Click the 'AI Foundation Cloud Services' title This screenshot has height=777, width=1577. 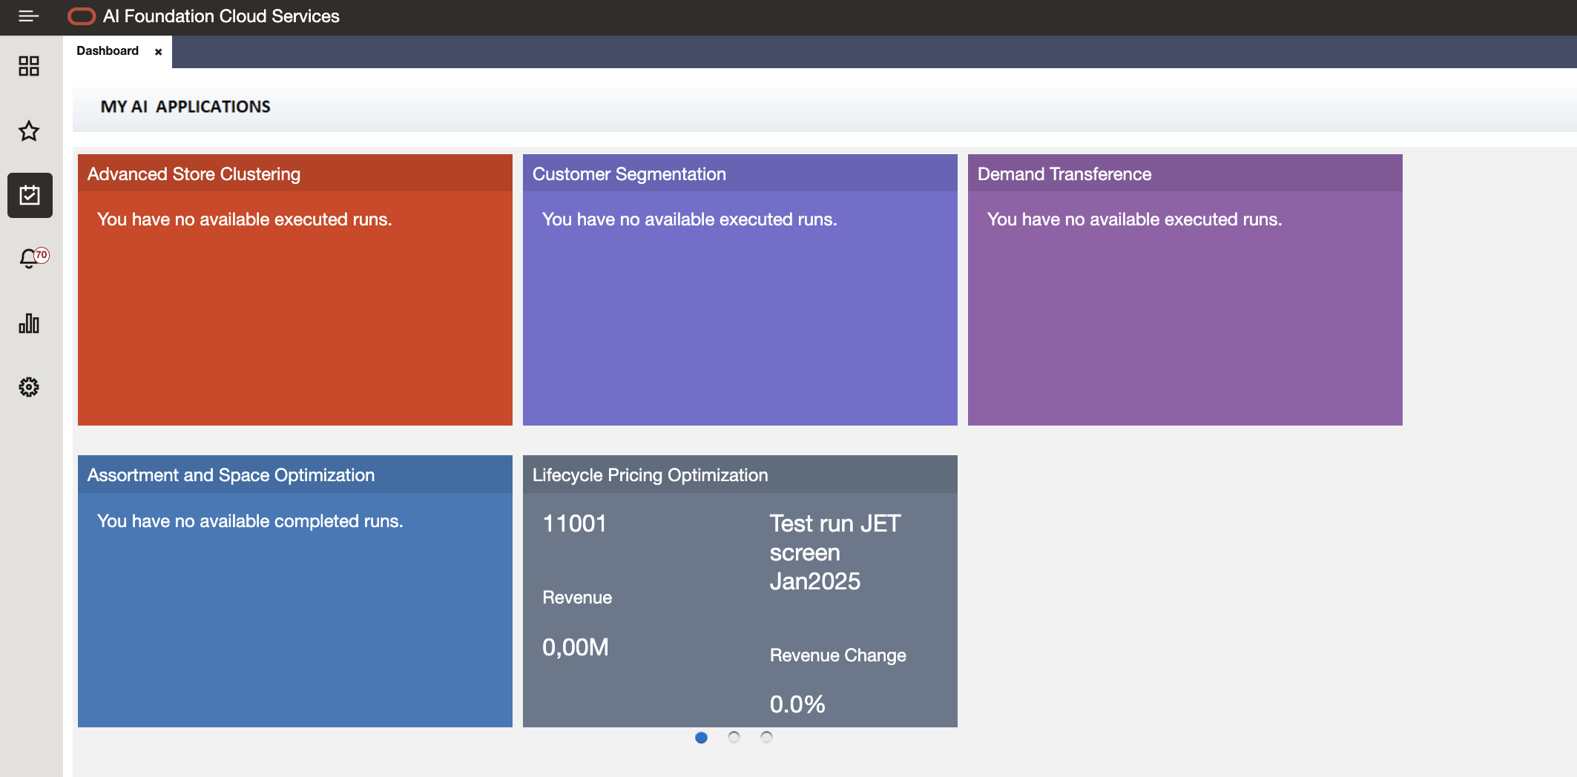pos(221,16)
